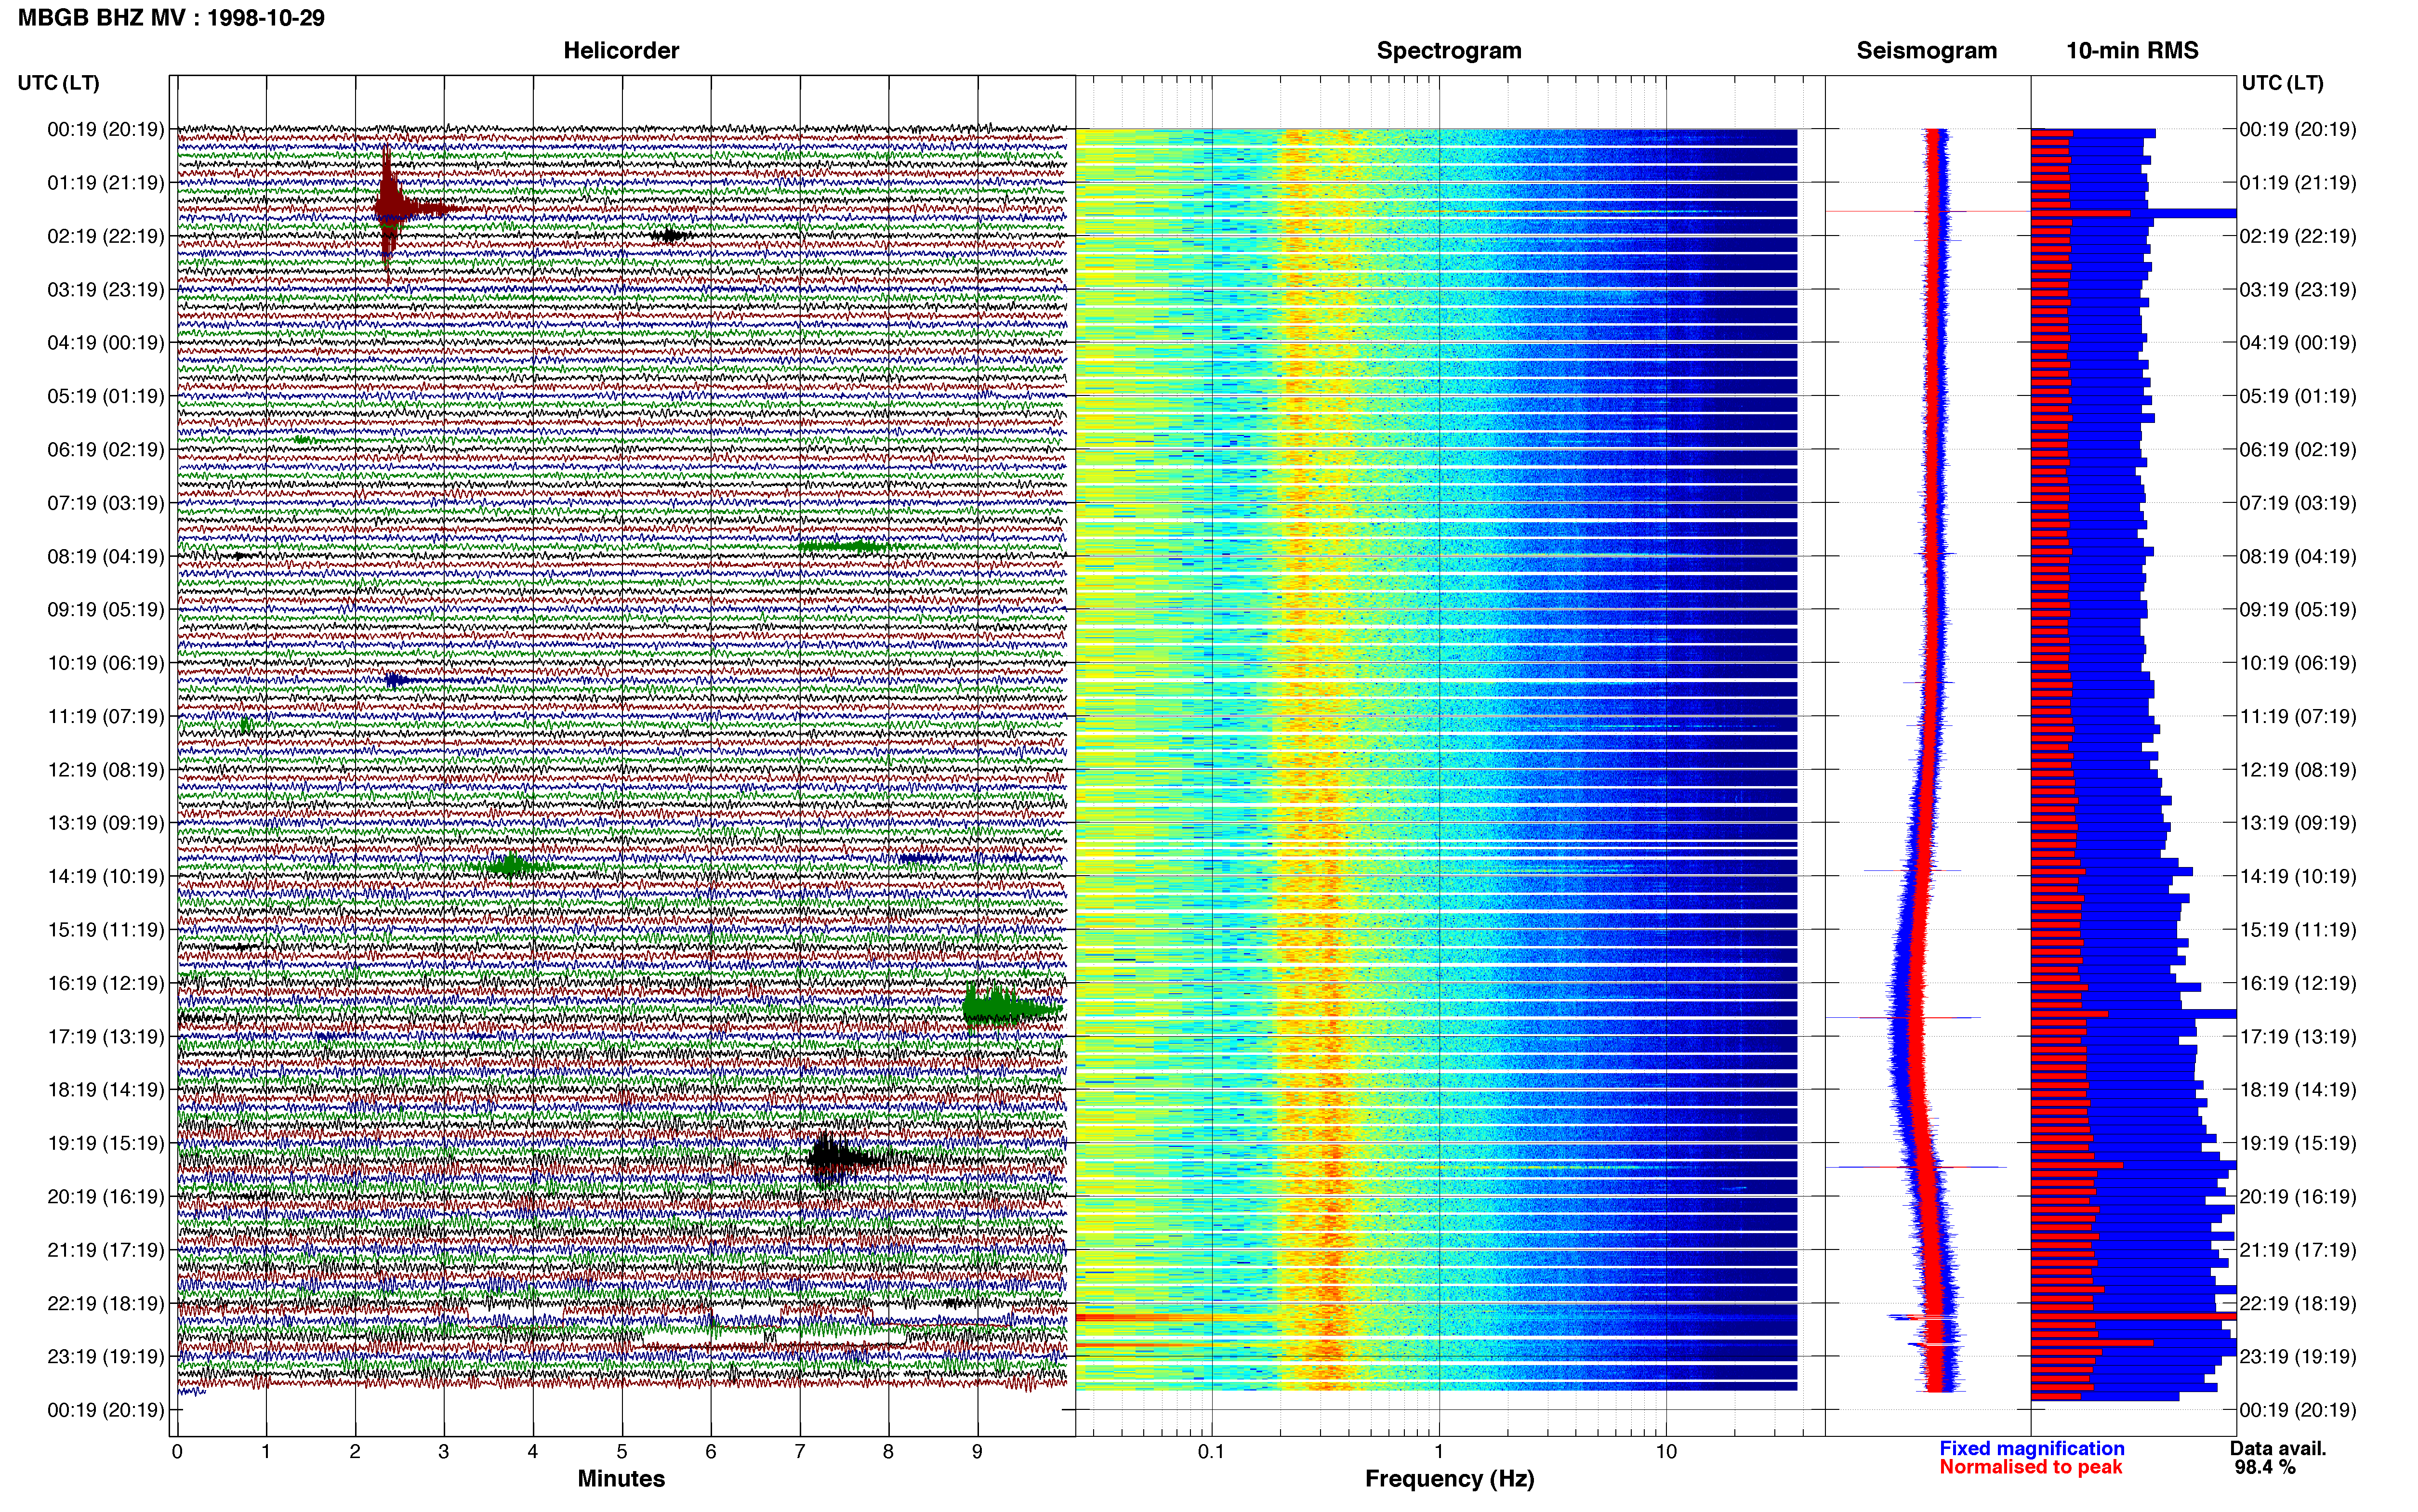Click '02:19 (22:19)' beside the helicorder

pyautogui.click(x=105, y=236)
